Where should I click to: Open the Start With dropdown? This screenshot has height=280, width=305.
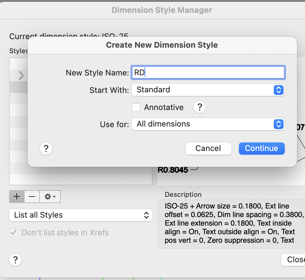pyautogui.click(x=208, y=90)
